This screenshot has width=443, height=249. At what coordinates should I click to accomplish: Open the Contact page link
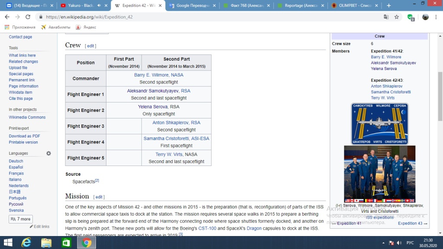coord(20,37)
